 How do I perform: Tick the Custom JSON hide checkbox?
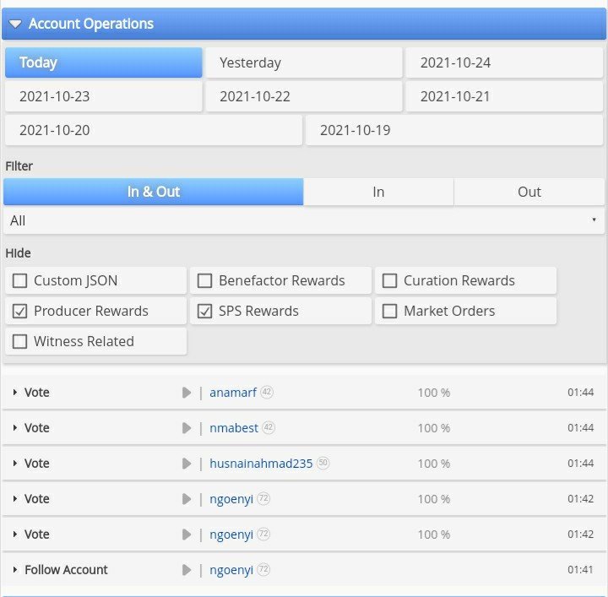[19, 280]
